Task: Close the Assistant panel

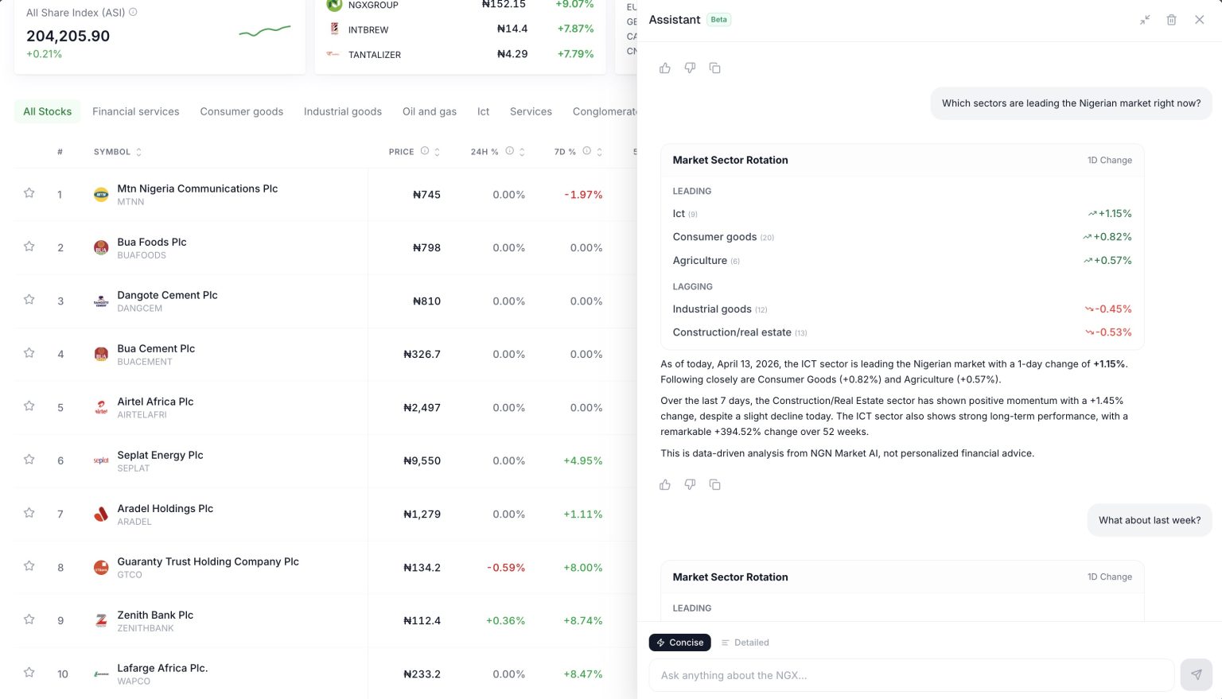Action: 1200,20
